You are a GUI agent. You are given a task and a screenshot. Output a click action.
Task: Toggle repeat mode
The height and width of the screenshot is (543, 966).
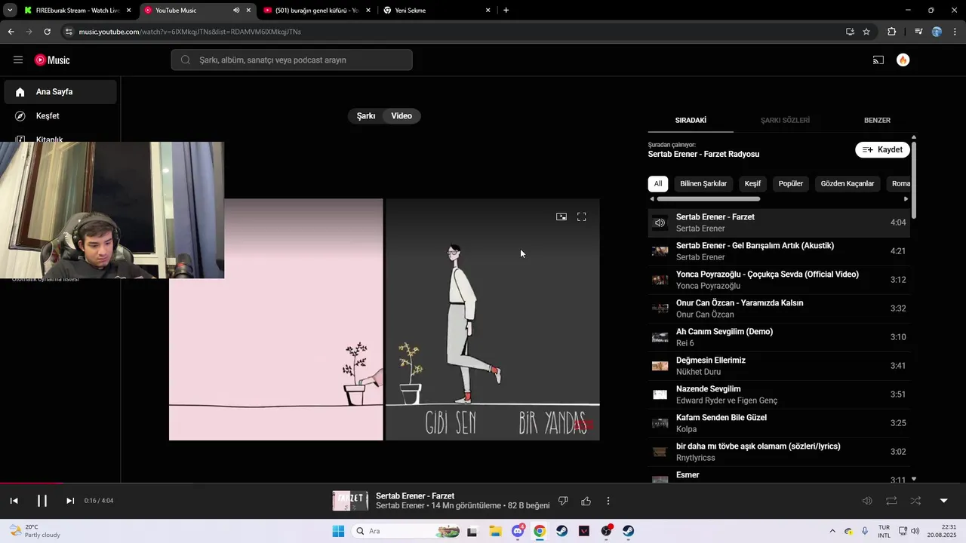[x=891, y=501]
